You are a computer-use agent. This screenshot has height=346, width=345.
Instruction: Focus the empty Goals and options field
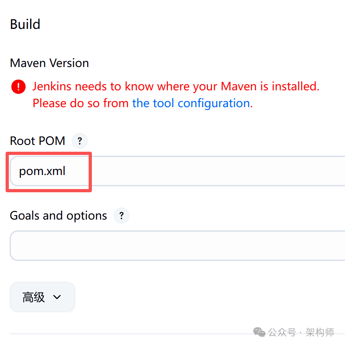click(177, 245)
